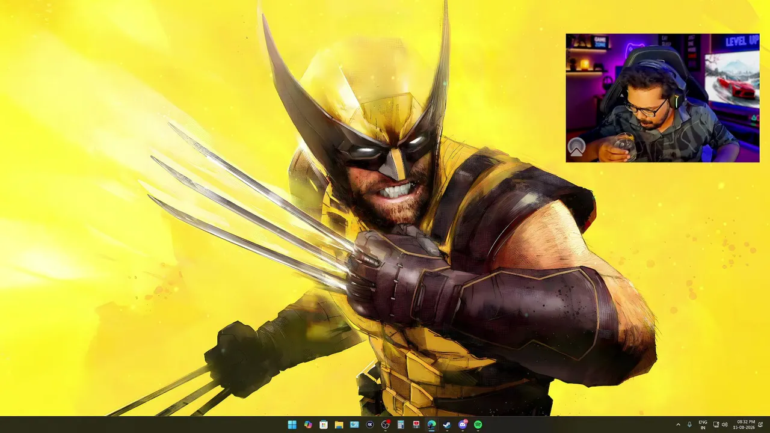Image resolution: width=770 pixels, height=433 pixels.
Task: Open the Calculator app
Action: pyautogui.click(x=401, y=425)
